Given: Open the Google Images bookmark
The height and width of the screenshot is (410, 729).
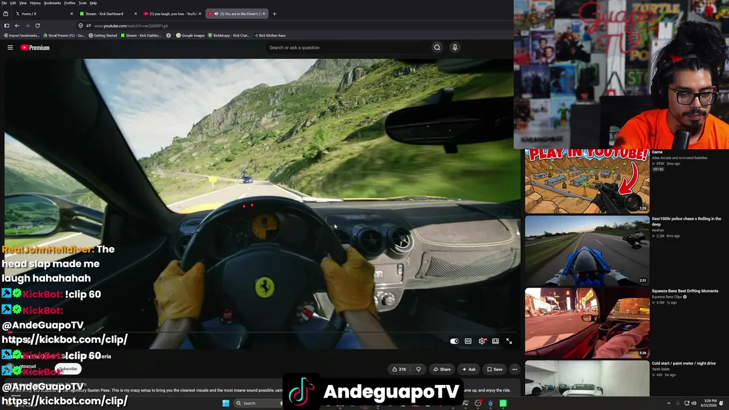Looking at the screenshot, I should [190, 35].
